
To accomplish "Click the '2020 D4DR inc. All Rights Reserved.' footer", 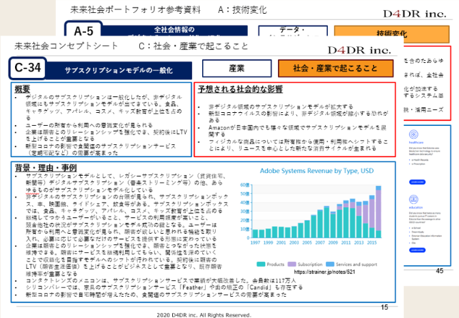I will [x=204, y=315].
